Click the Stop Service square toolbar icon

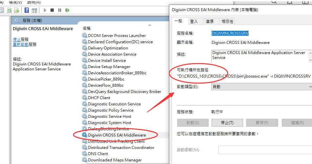coord(52,10)
